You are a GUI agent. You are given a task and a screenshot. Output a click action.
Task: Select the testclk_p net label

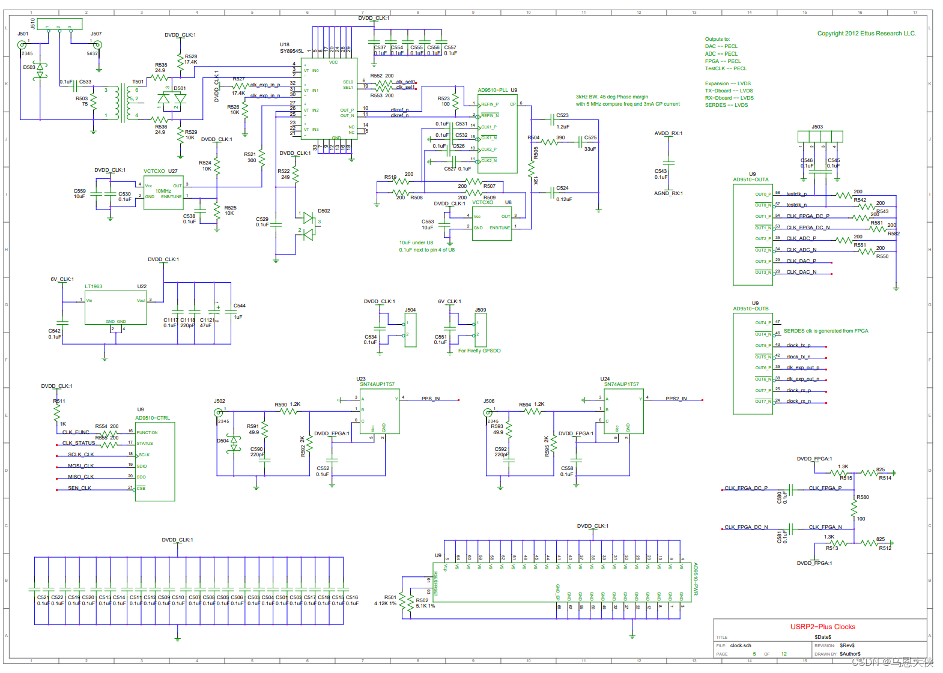coord(796,194)
